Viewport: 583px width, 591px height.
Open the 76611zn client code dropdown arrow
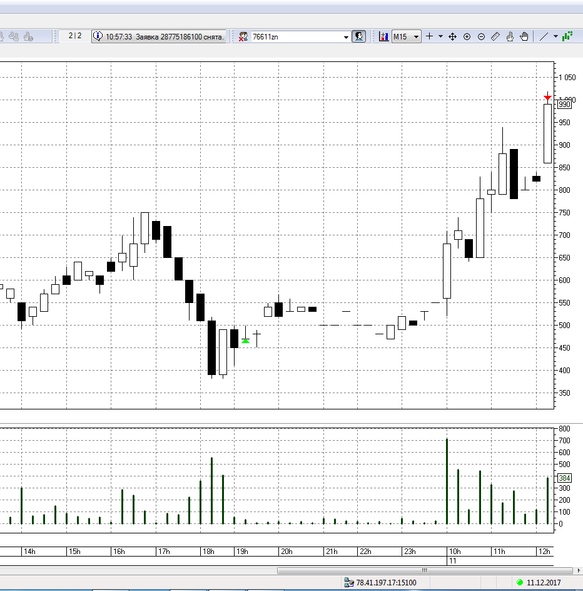(346, 37)
